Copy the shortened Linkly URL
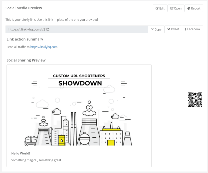208x173 pixels. coord(156,29)
